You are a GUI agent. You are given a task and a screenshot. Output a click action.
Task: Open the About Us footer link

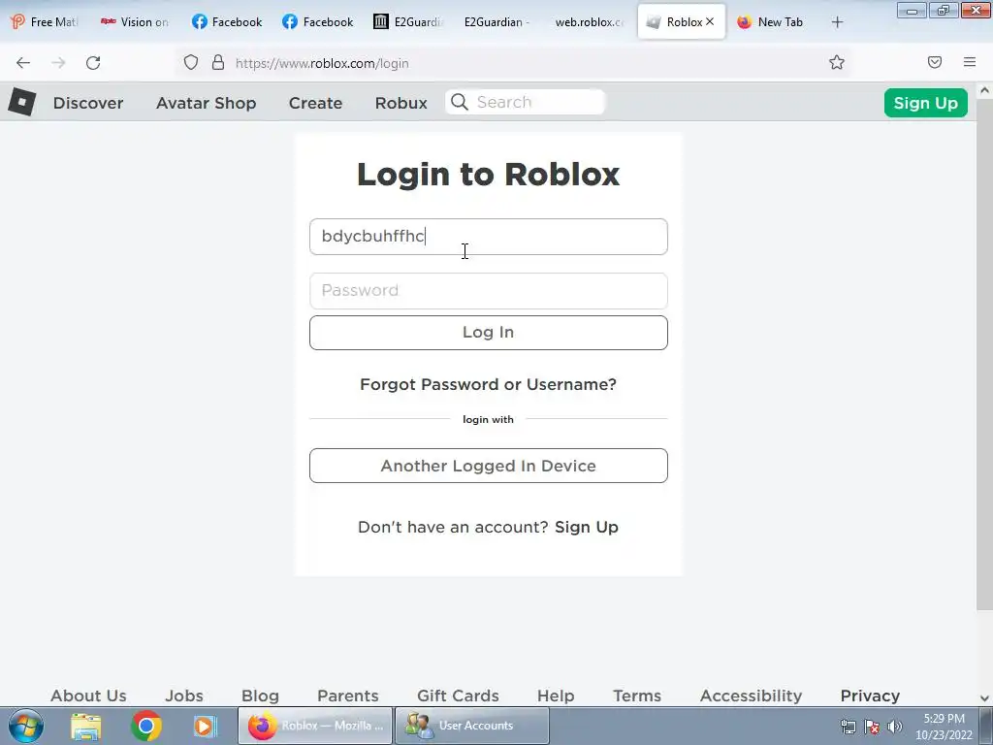click(x=88, y=696)
